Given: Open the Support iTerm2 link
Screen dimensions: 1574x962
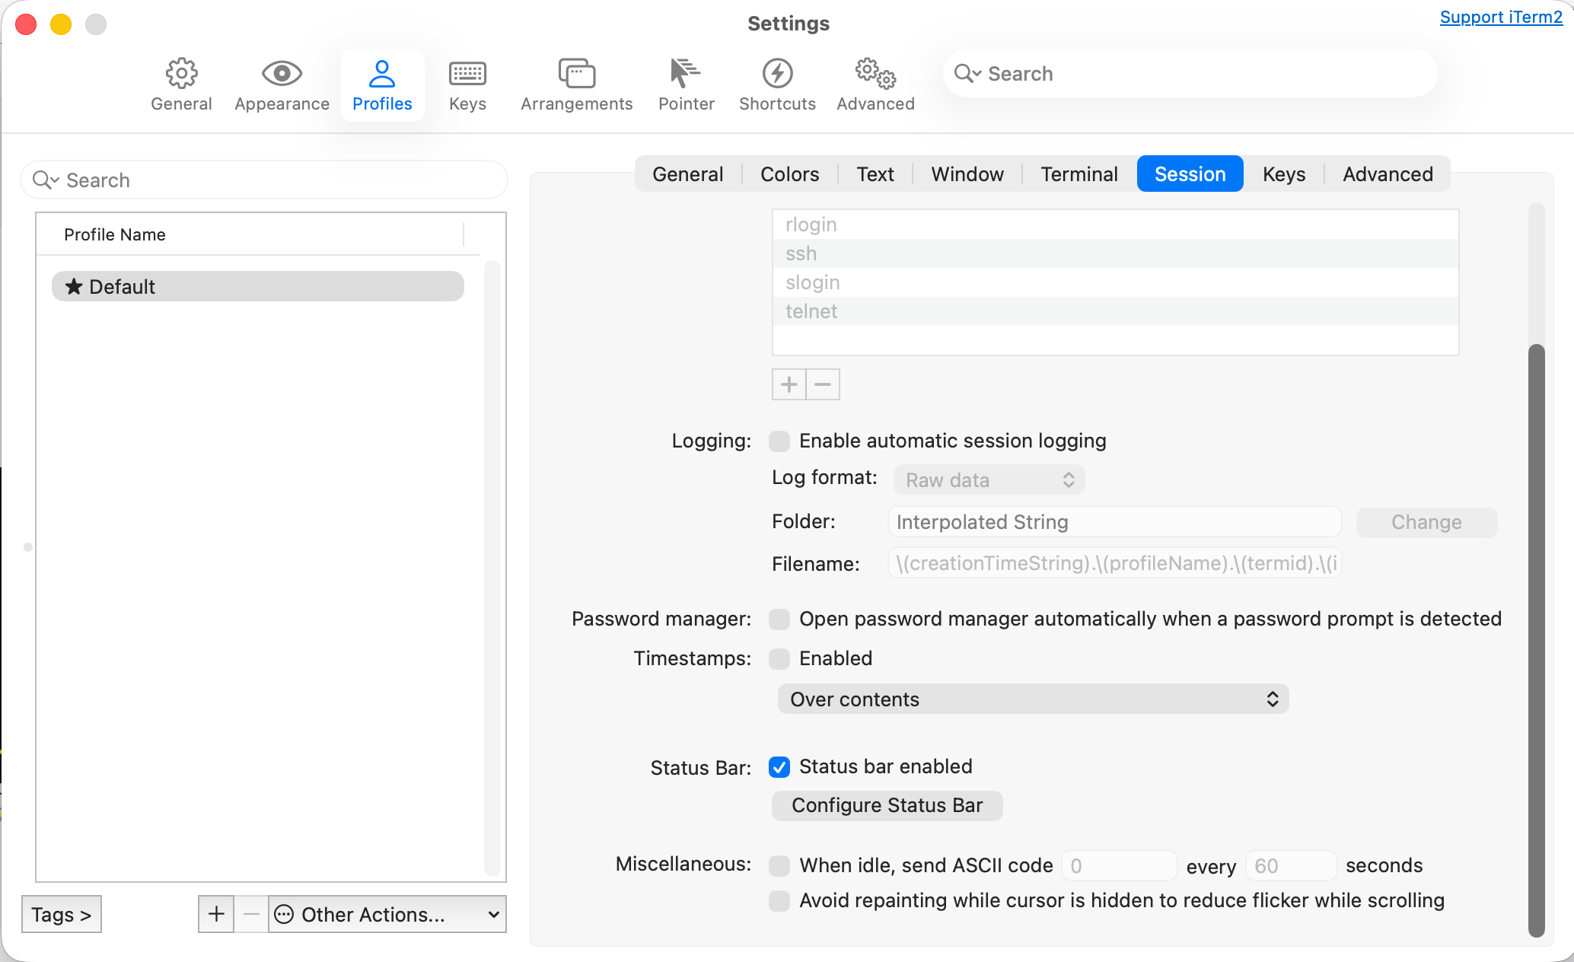Looking at the screenshot, I should pos(1500,17).
